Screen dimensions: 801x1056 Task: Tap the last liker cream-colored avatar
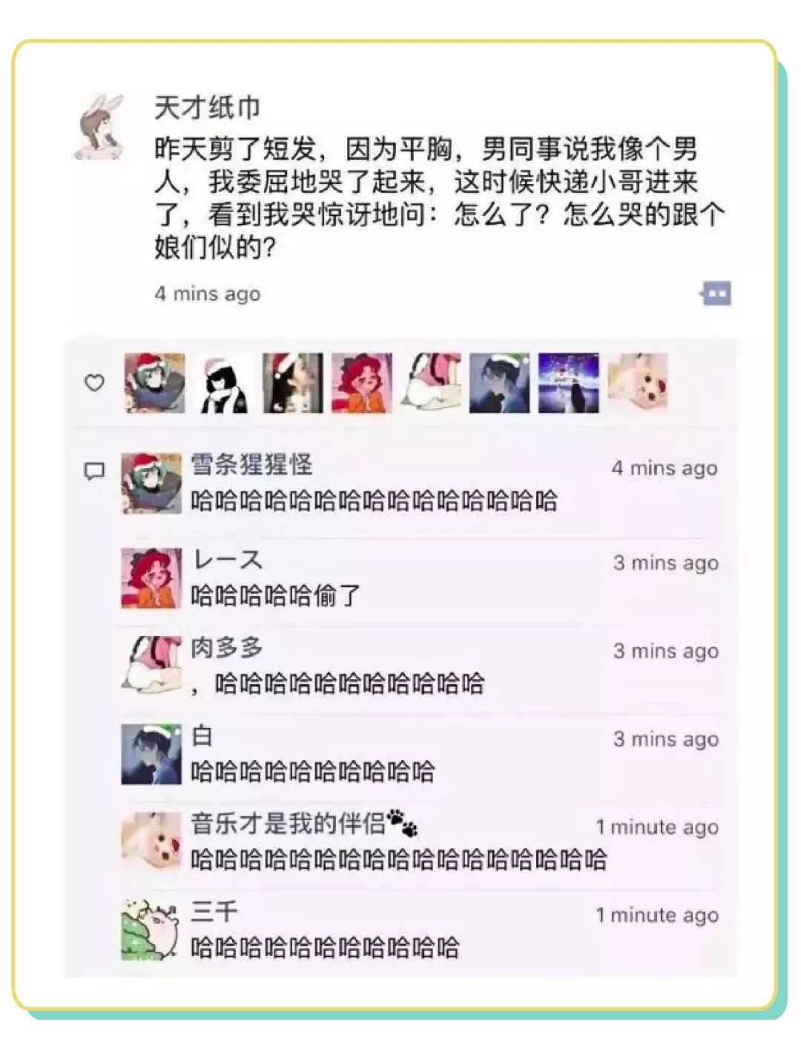click(x=637, y=383)
